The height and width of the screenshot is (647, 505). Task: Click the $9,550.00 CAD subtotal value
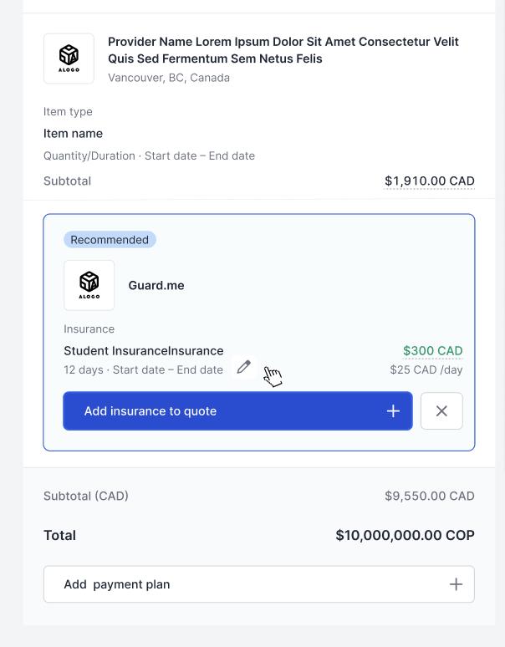[429, 496]
